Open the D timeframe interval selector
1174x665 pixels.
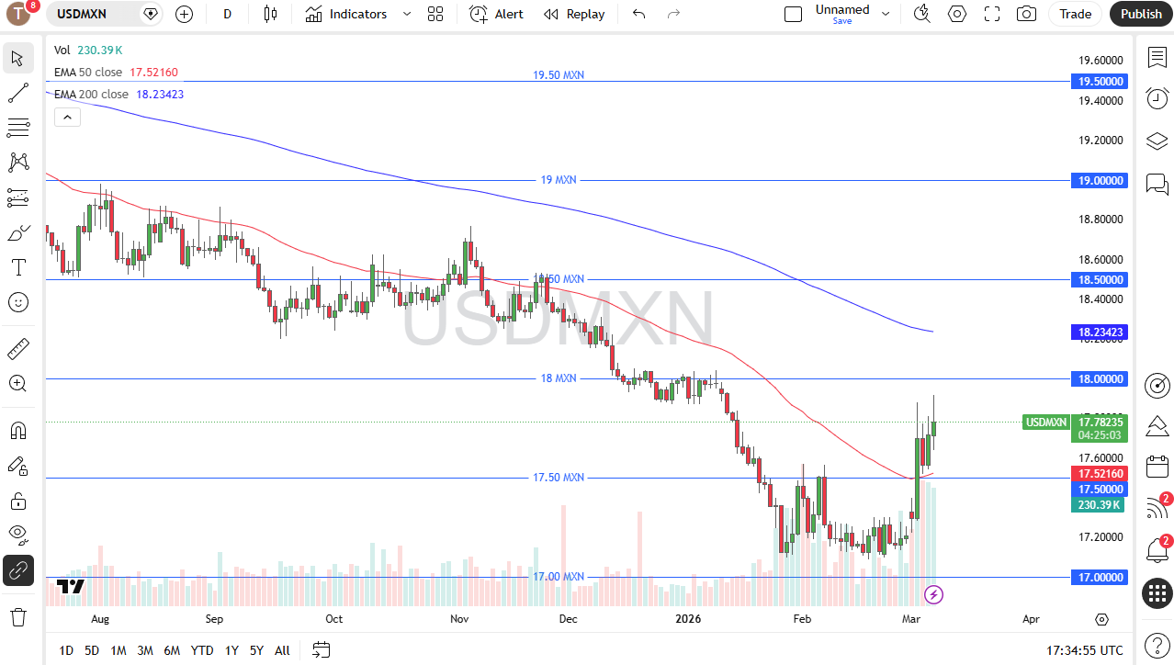pyautogui.click(x=227, y=14)
